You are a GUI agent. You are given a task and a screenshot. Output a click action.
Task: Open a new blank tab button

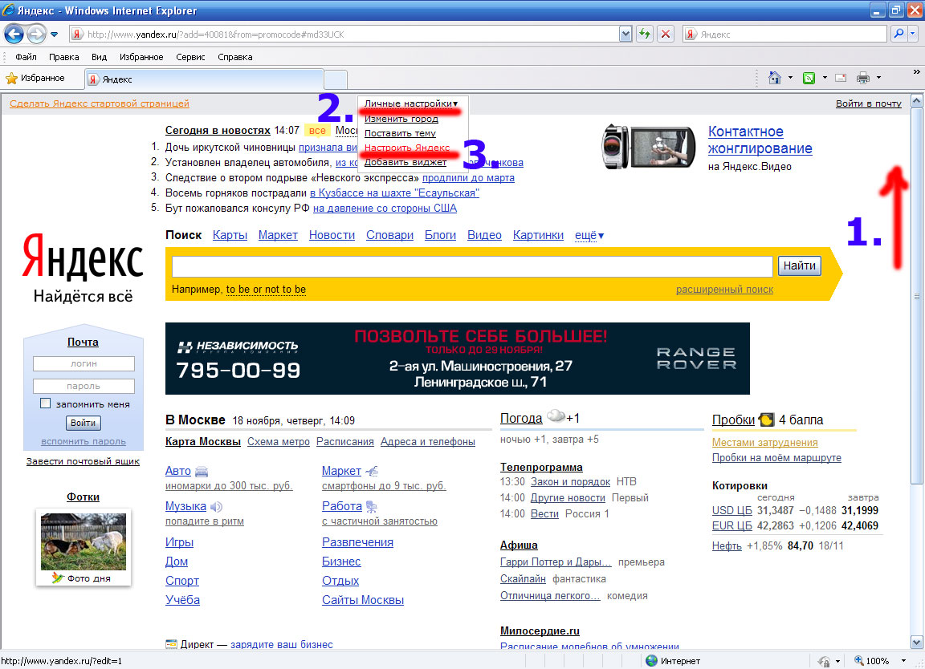point(336,79)
